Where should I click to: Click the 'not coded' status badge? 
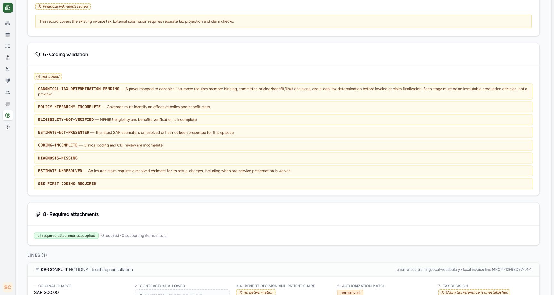48,77
